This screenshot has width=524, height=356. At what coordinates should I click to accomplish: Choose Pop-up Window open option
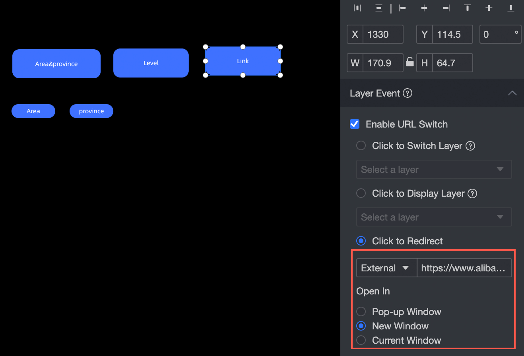[x=361, y=311]
